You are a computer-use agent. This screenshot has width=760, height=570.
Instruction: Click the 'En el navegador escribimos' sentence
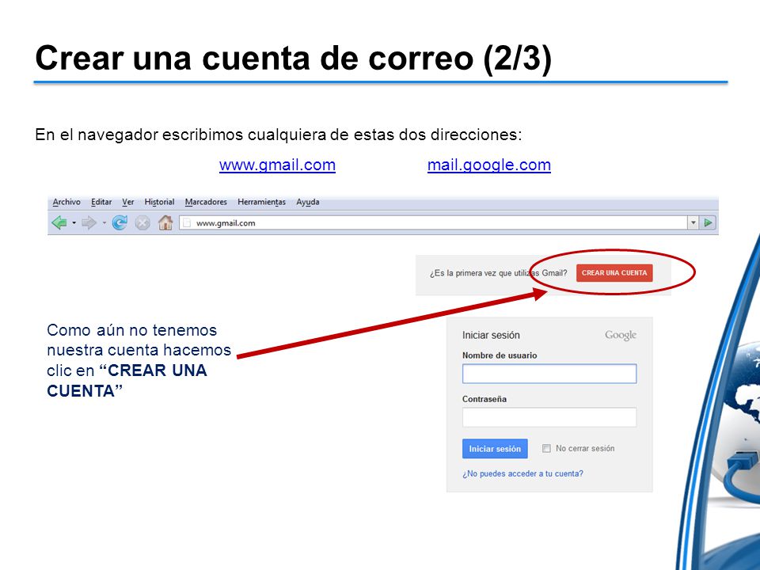[278, 135]
